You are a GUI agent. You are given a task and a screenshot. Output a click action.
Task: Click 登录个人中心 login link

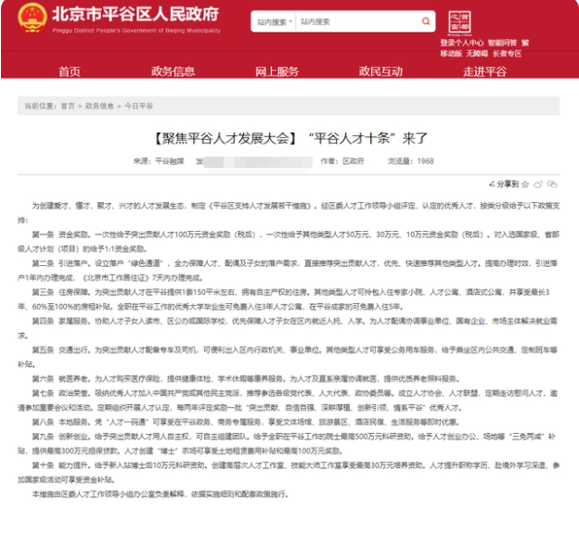point(461,43)
